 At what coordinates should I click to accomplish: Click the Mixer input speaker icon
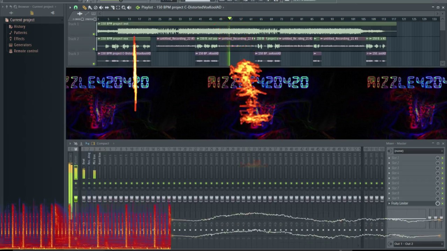tap(390, 151)
